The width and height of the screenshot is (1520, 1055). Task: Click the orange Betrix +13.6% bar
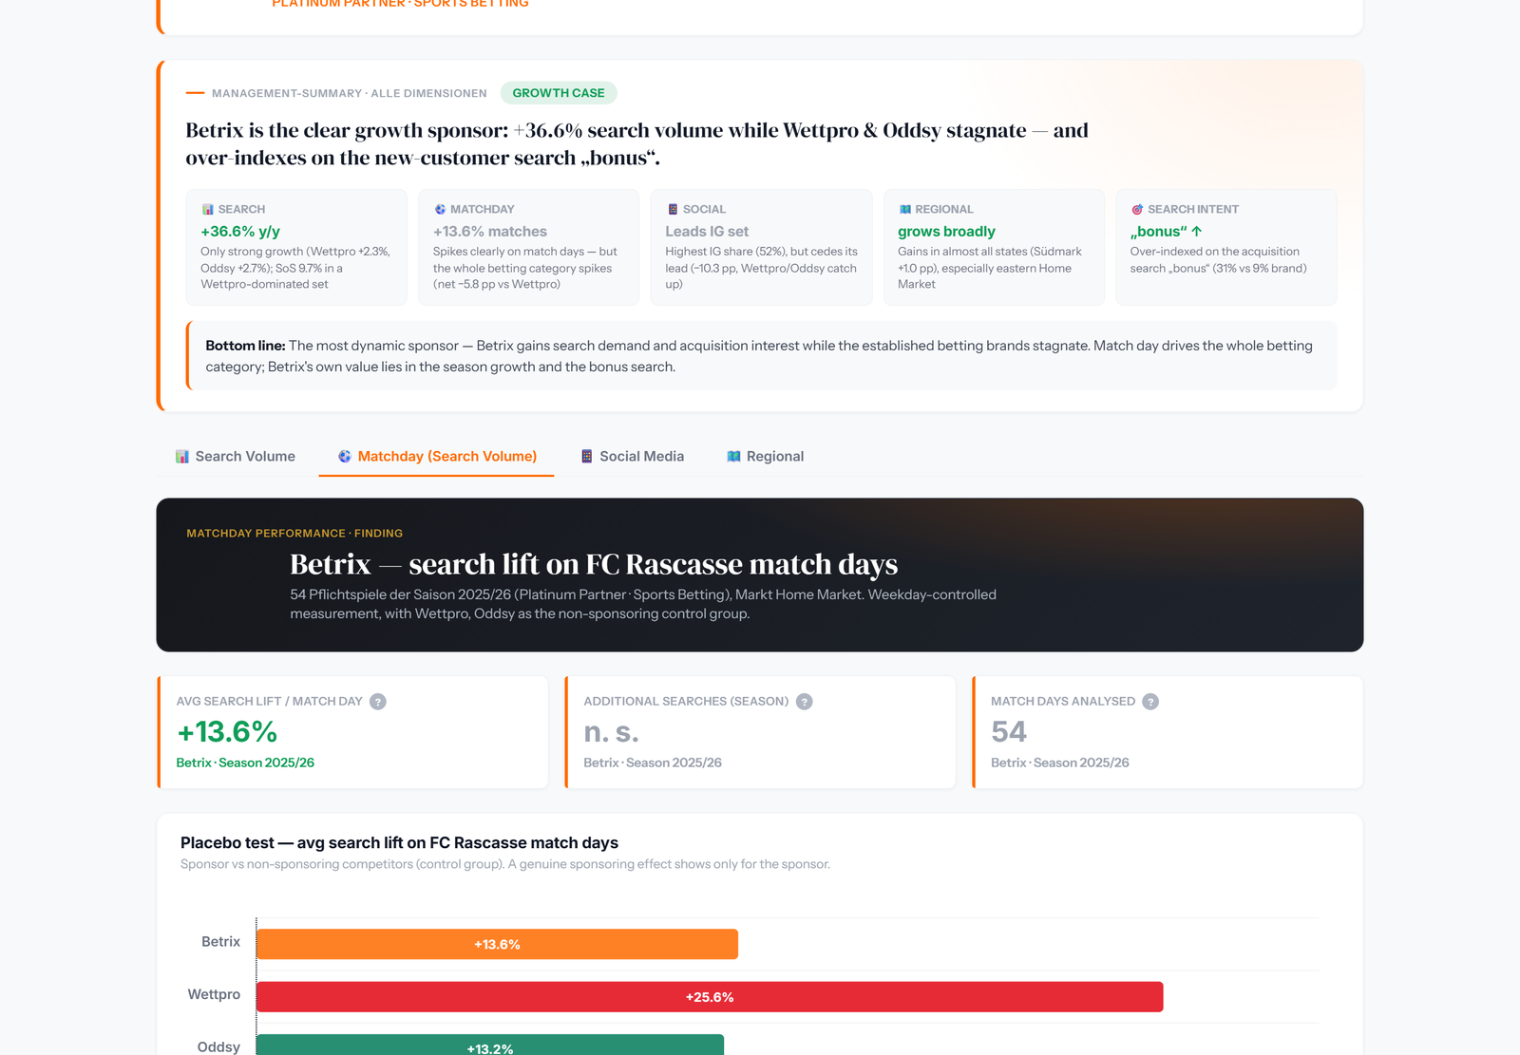click(x=497, y=944)
